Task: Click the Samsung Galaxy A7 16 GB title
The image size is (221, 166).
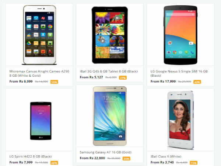Action: [105, 152]
